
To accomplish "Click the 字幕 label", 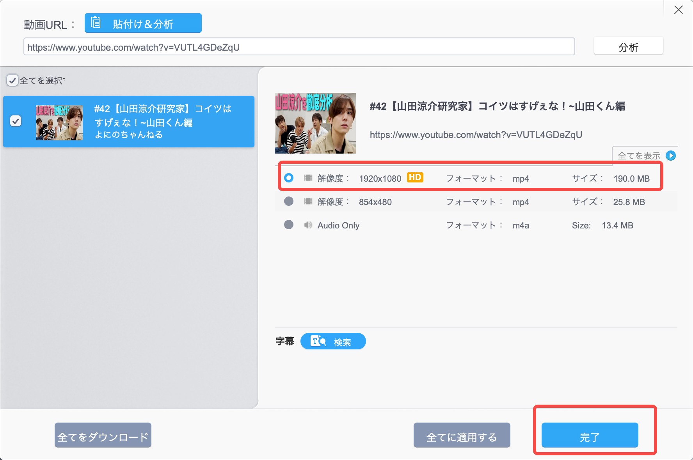I will tap(285, 341).
